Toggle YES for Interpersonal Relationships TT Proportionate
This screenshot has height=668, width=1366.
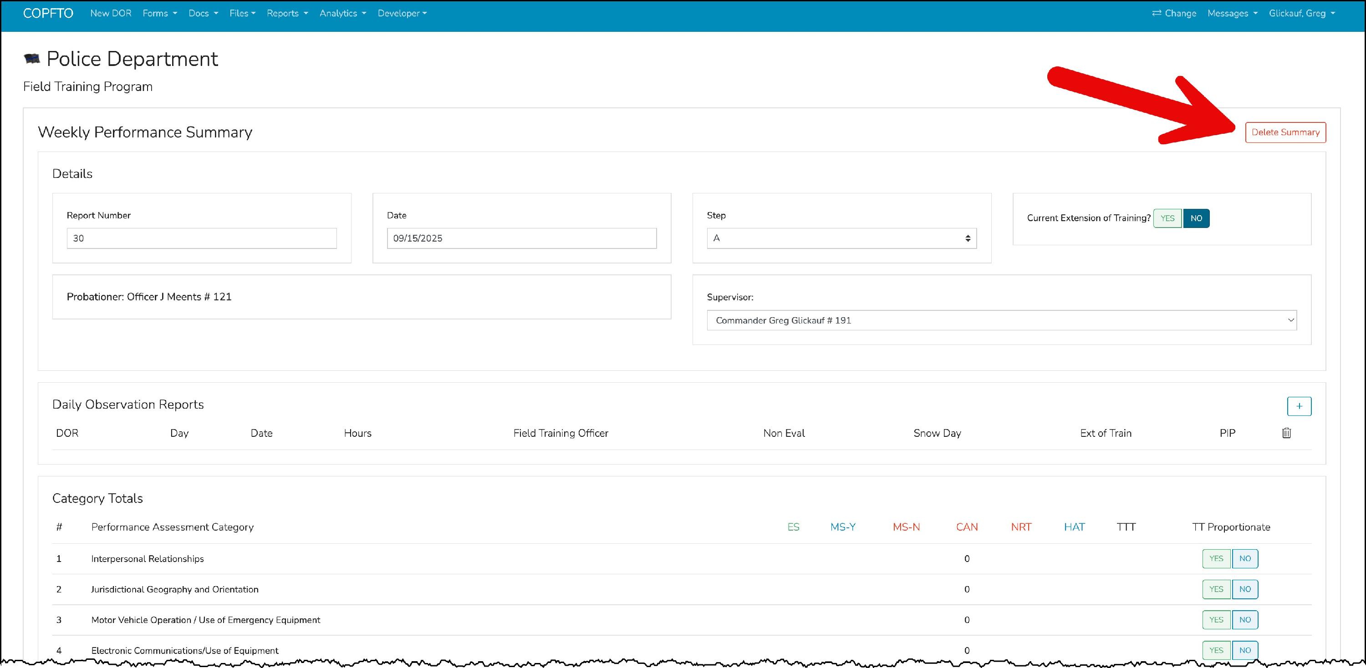point(1216,558)
